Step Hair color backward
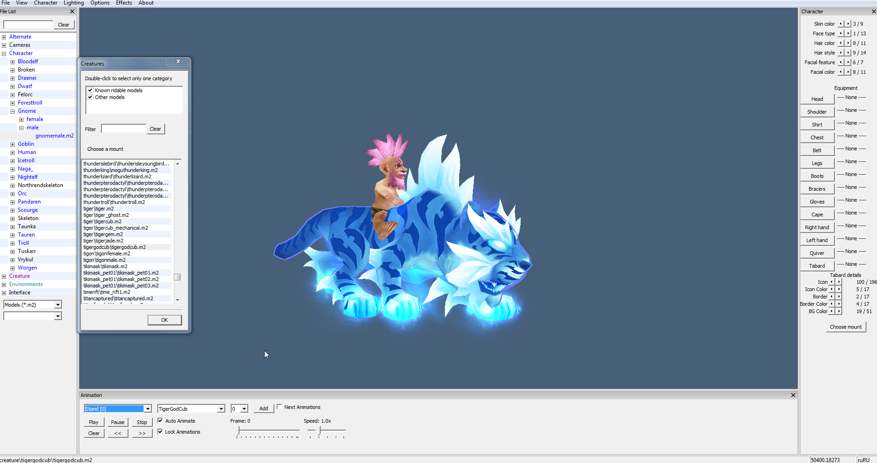 pos(841,43)
